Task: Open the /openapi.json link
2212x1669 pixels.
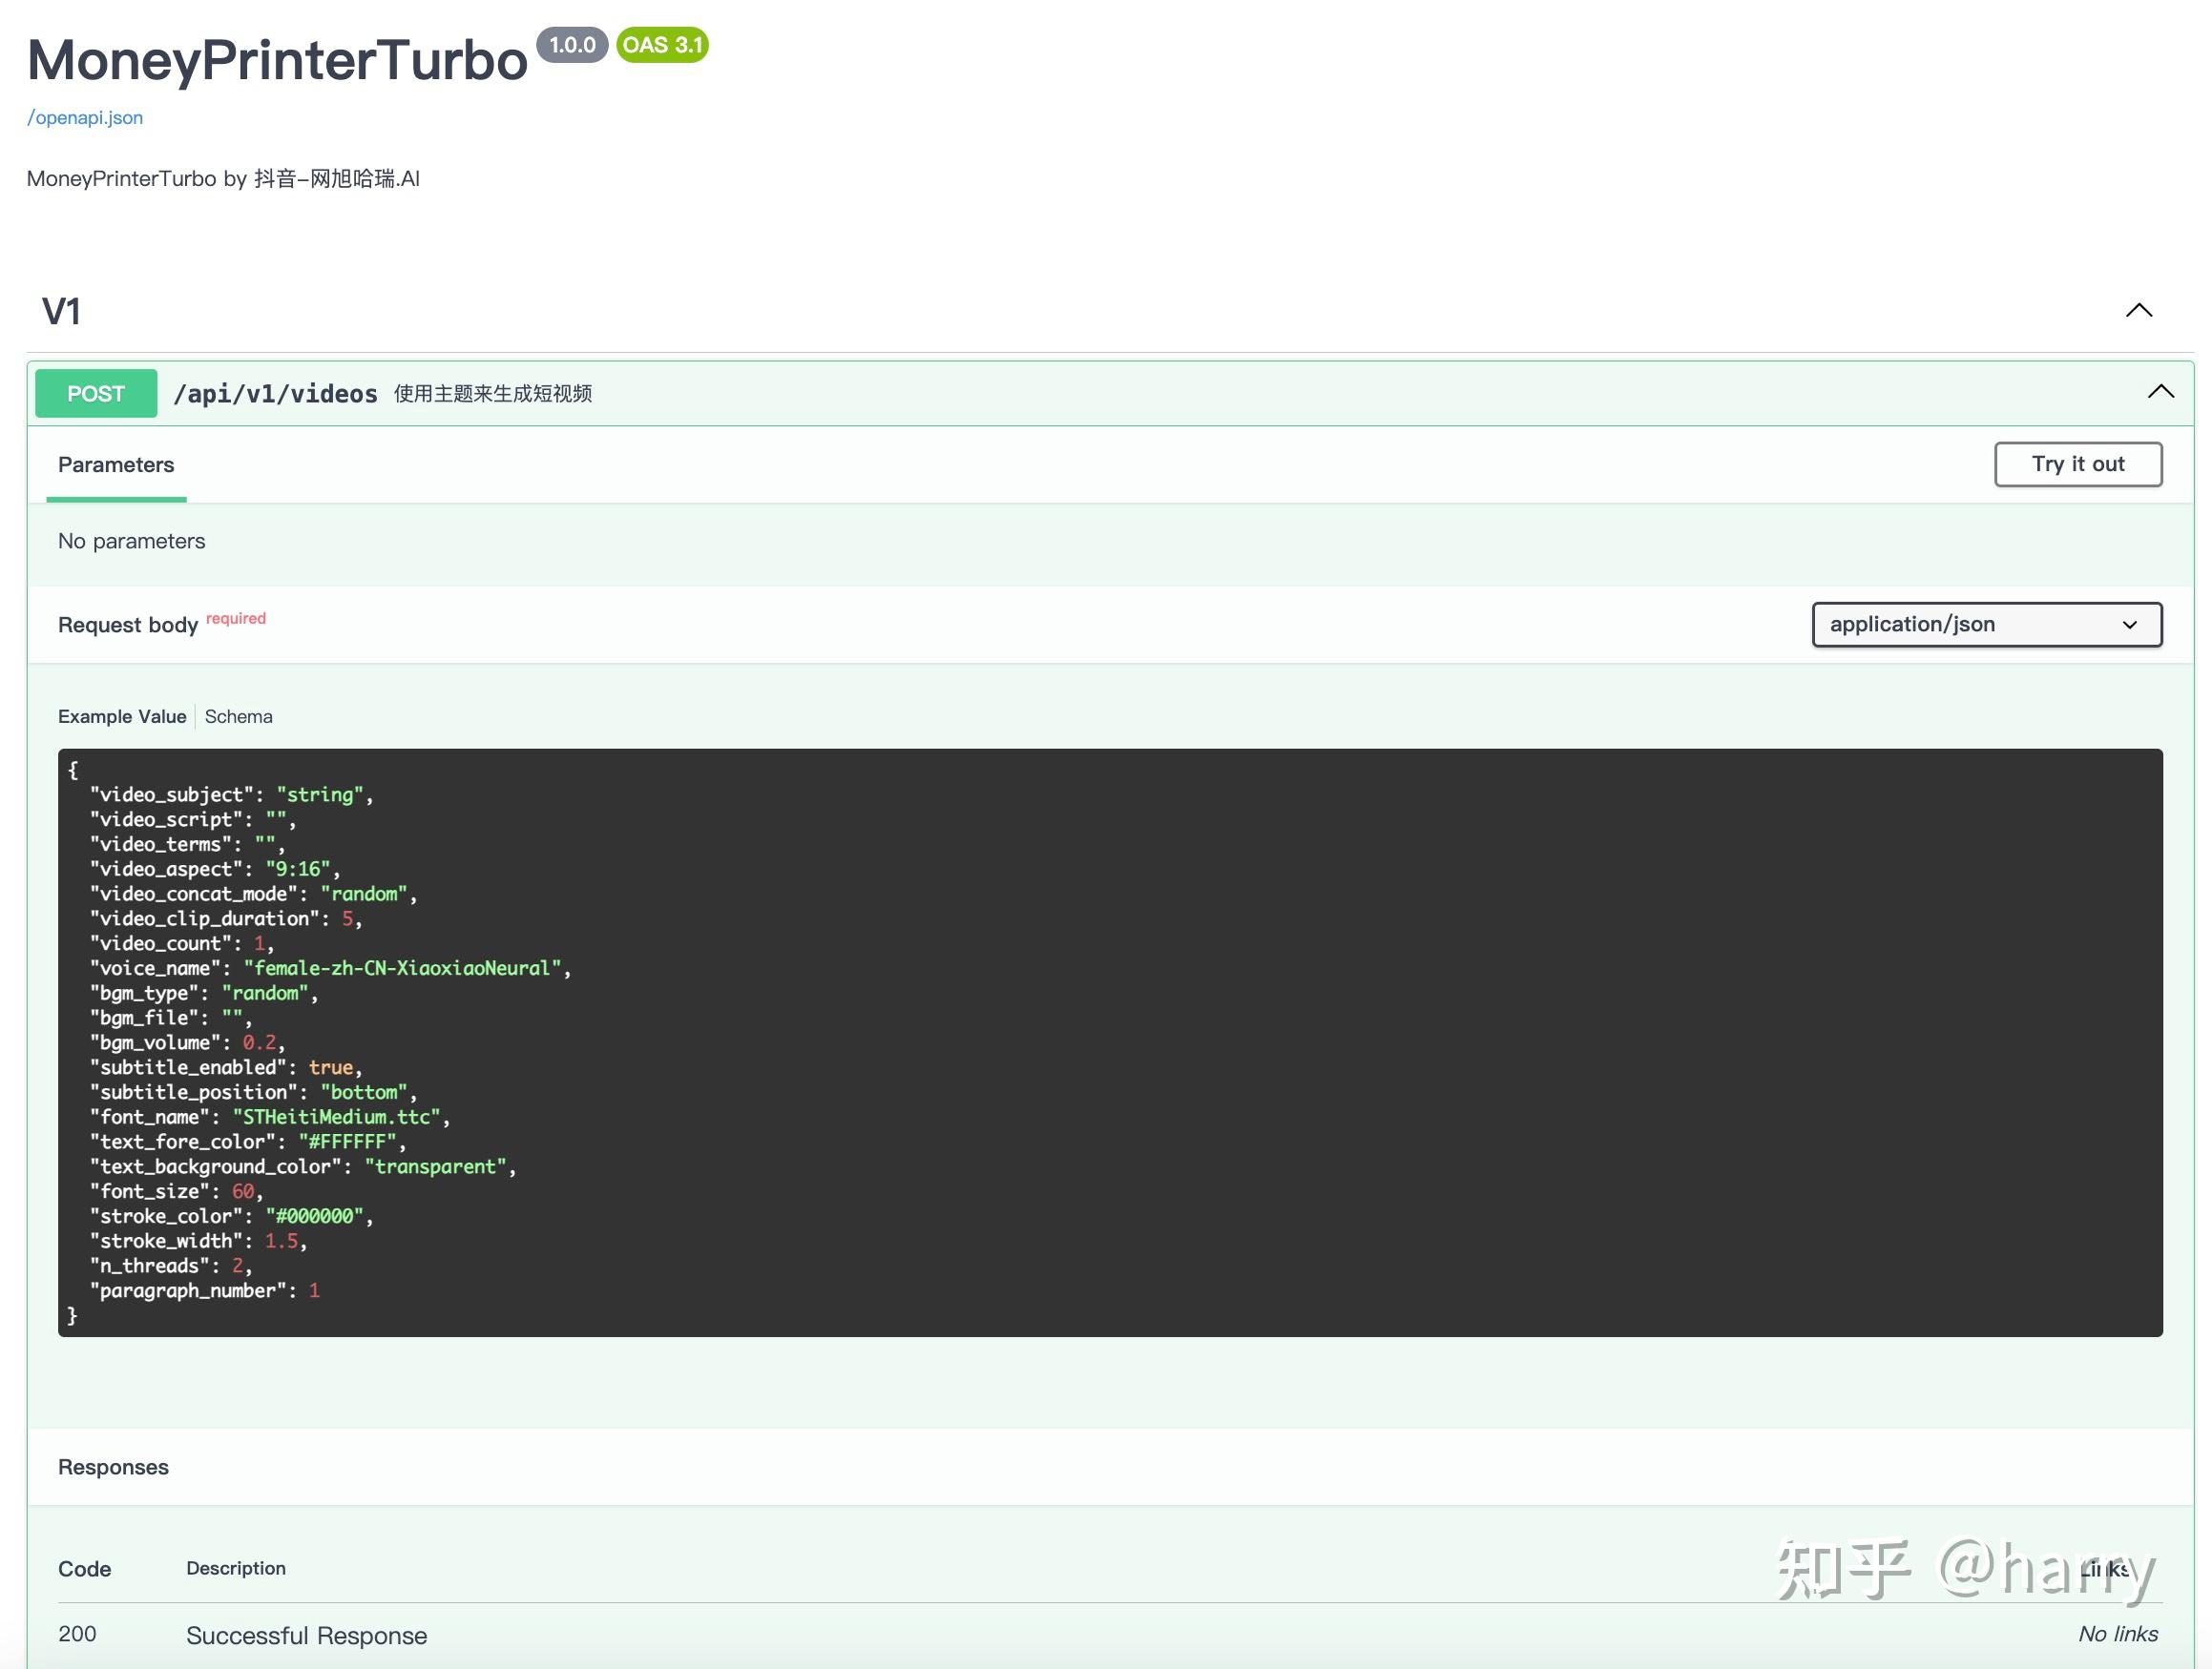Action: [x=85, y=118]
